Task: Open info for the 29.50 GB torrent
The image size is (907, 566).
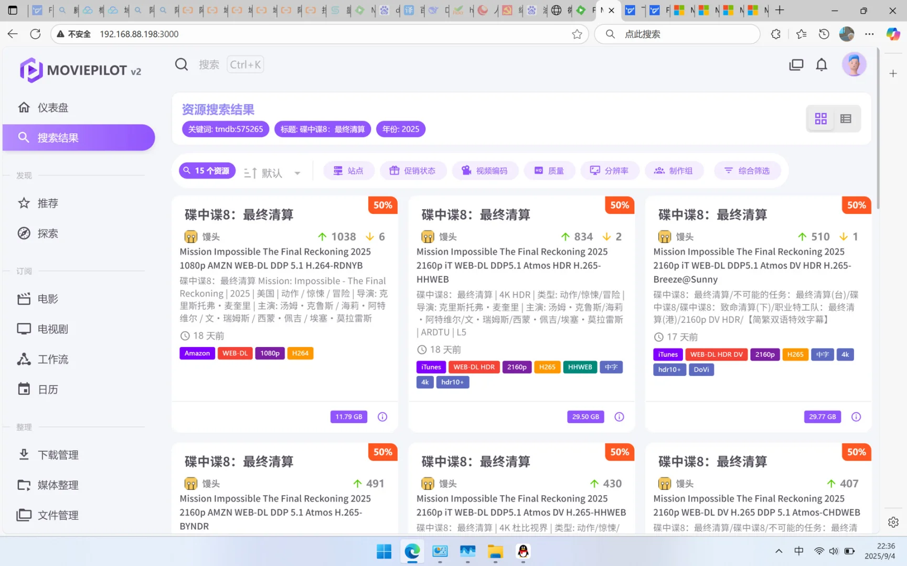Action: [619, 417]
